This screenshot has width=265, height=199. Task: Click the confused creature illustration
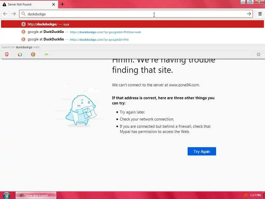click(x=81, y=110)
